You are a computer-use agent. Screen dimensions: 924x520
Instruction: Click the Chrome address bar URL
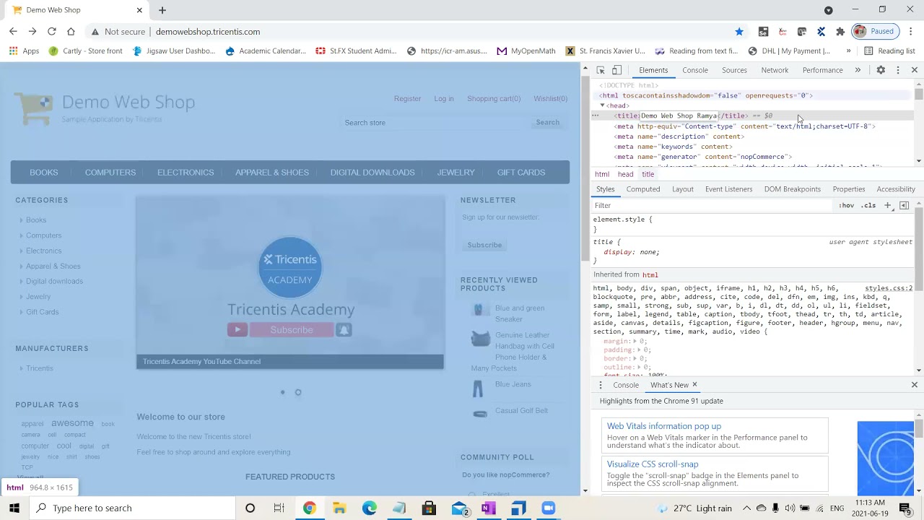point(208,32)
